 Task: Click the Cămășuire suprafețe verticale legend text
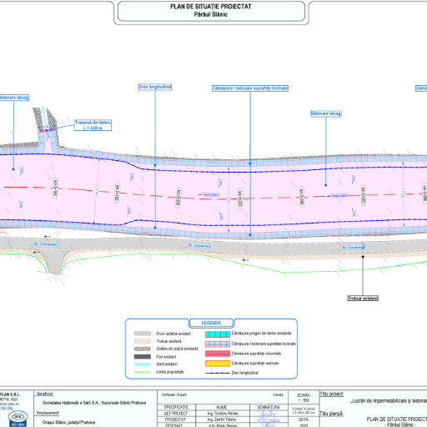tap(255, 364)
